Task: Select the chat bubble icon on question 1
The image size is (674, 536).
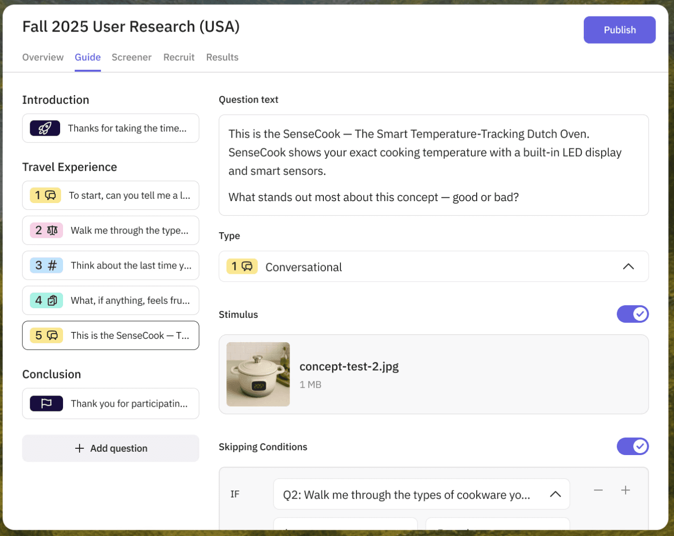Action: (x=51, y=195)
